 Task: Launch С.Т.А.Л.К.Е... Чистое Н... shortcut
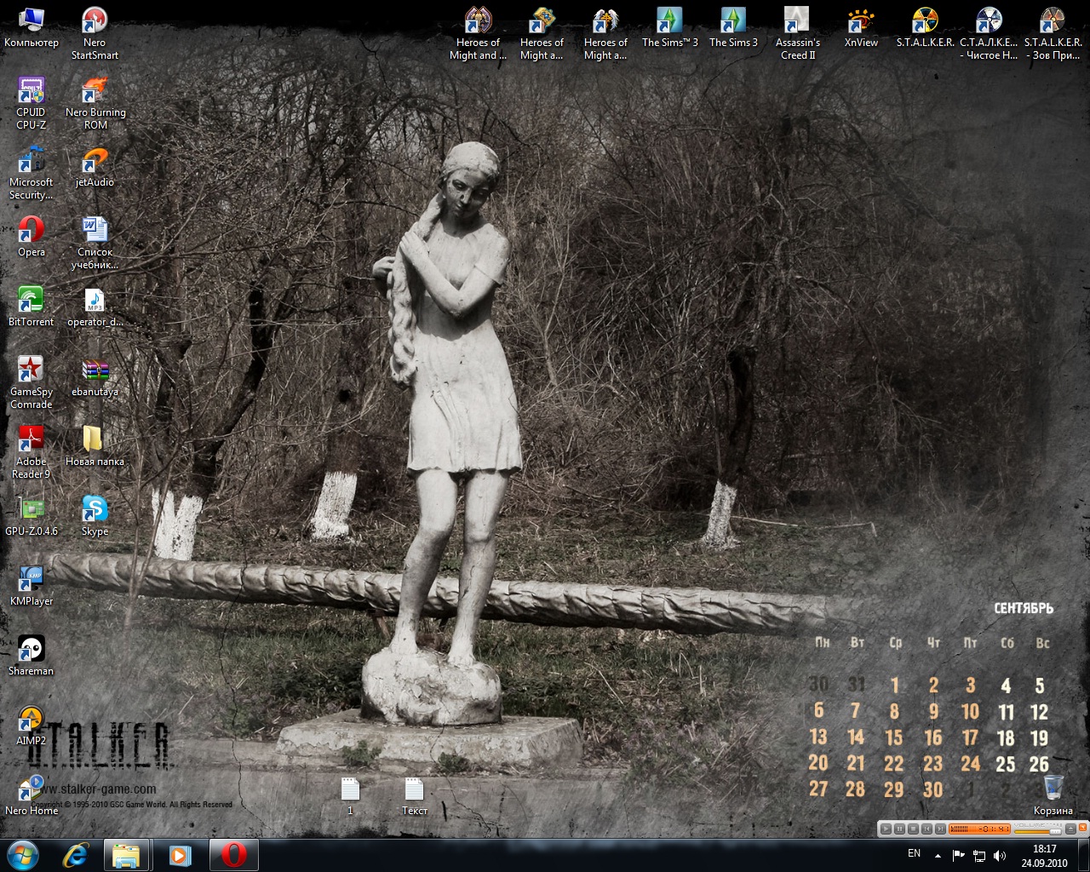989,34
